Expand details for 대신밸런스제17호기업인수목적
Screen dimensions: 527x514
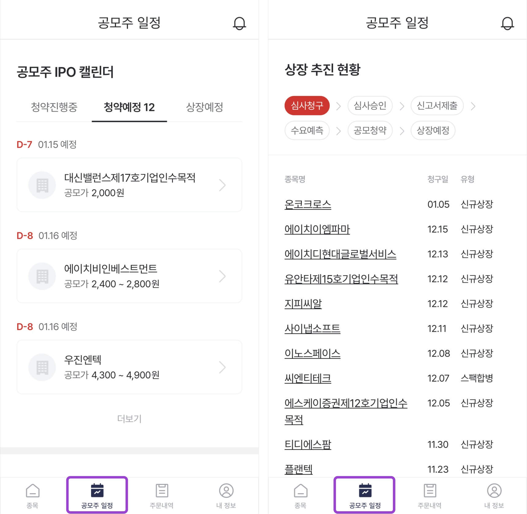point(223,185)
